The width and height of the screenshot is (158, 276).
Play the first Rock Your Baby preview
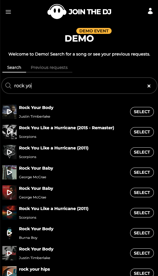pos(9,172)
